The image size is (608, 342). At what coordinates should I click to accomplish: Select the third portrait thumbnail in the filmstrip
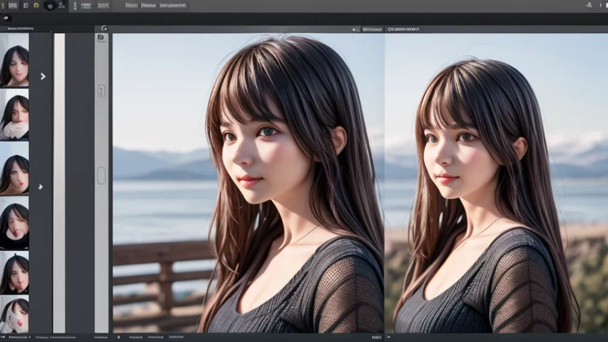[x=14, y=168]
